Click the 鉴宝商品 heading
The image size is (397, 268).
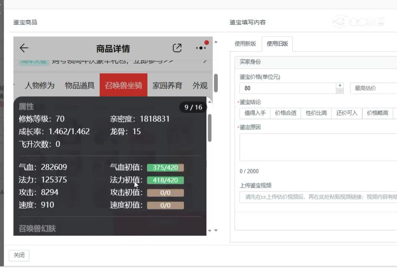coord(25,22)
